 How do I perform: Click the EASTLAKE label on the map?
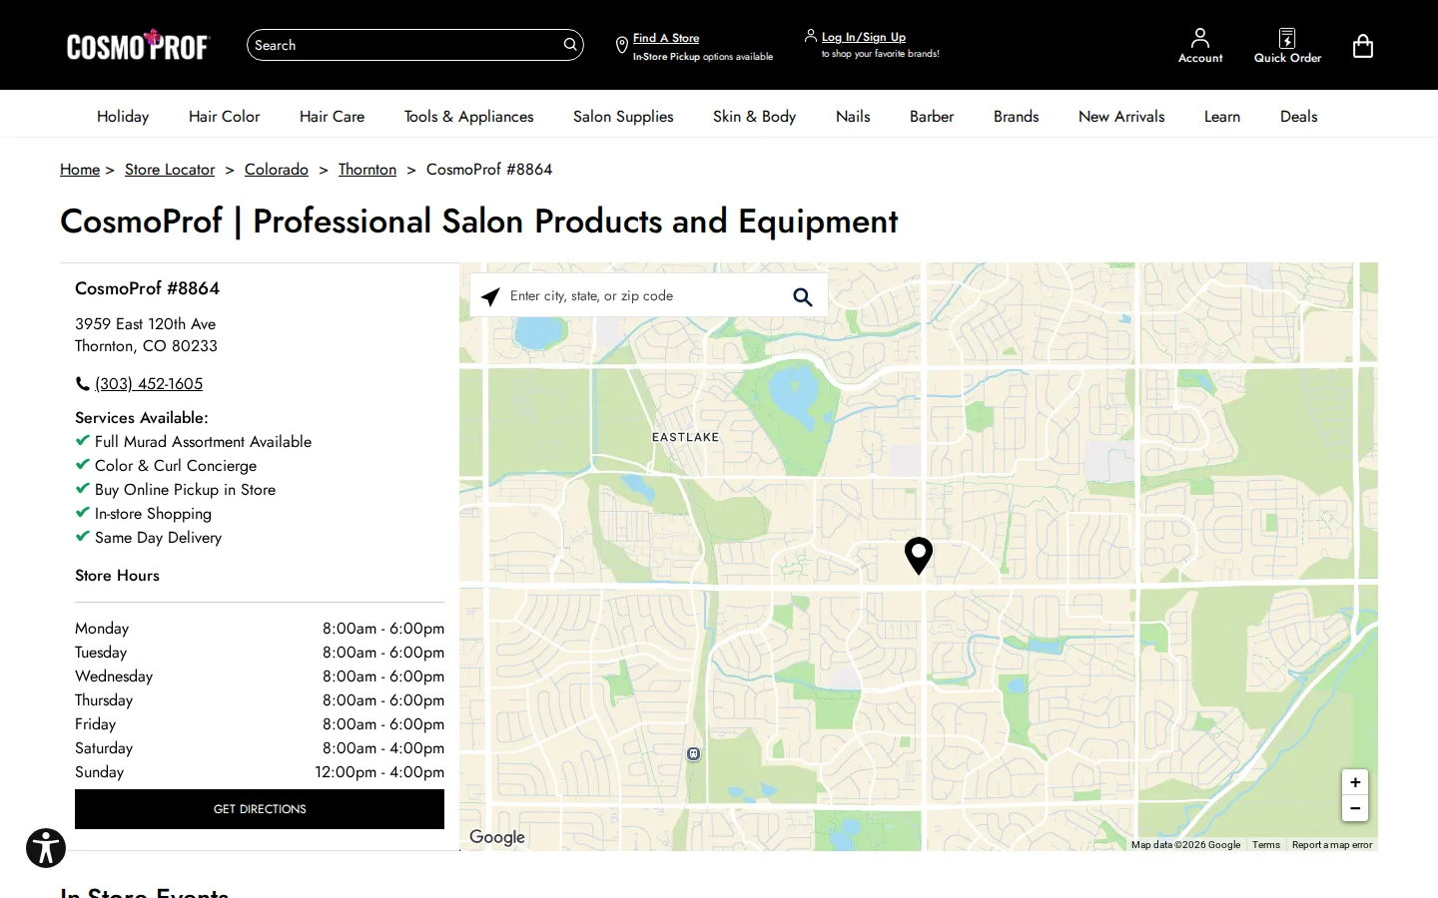(685, 437)
